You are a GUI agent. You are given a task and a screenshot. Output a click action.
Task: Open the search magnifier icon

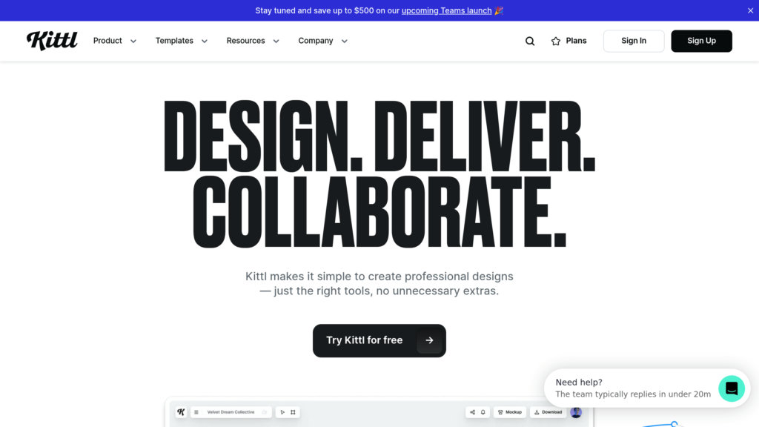tap(530, 42)
